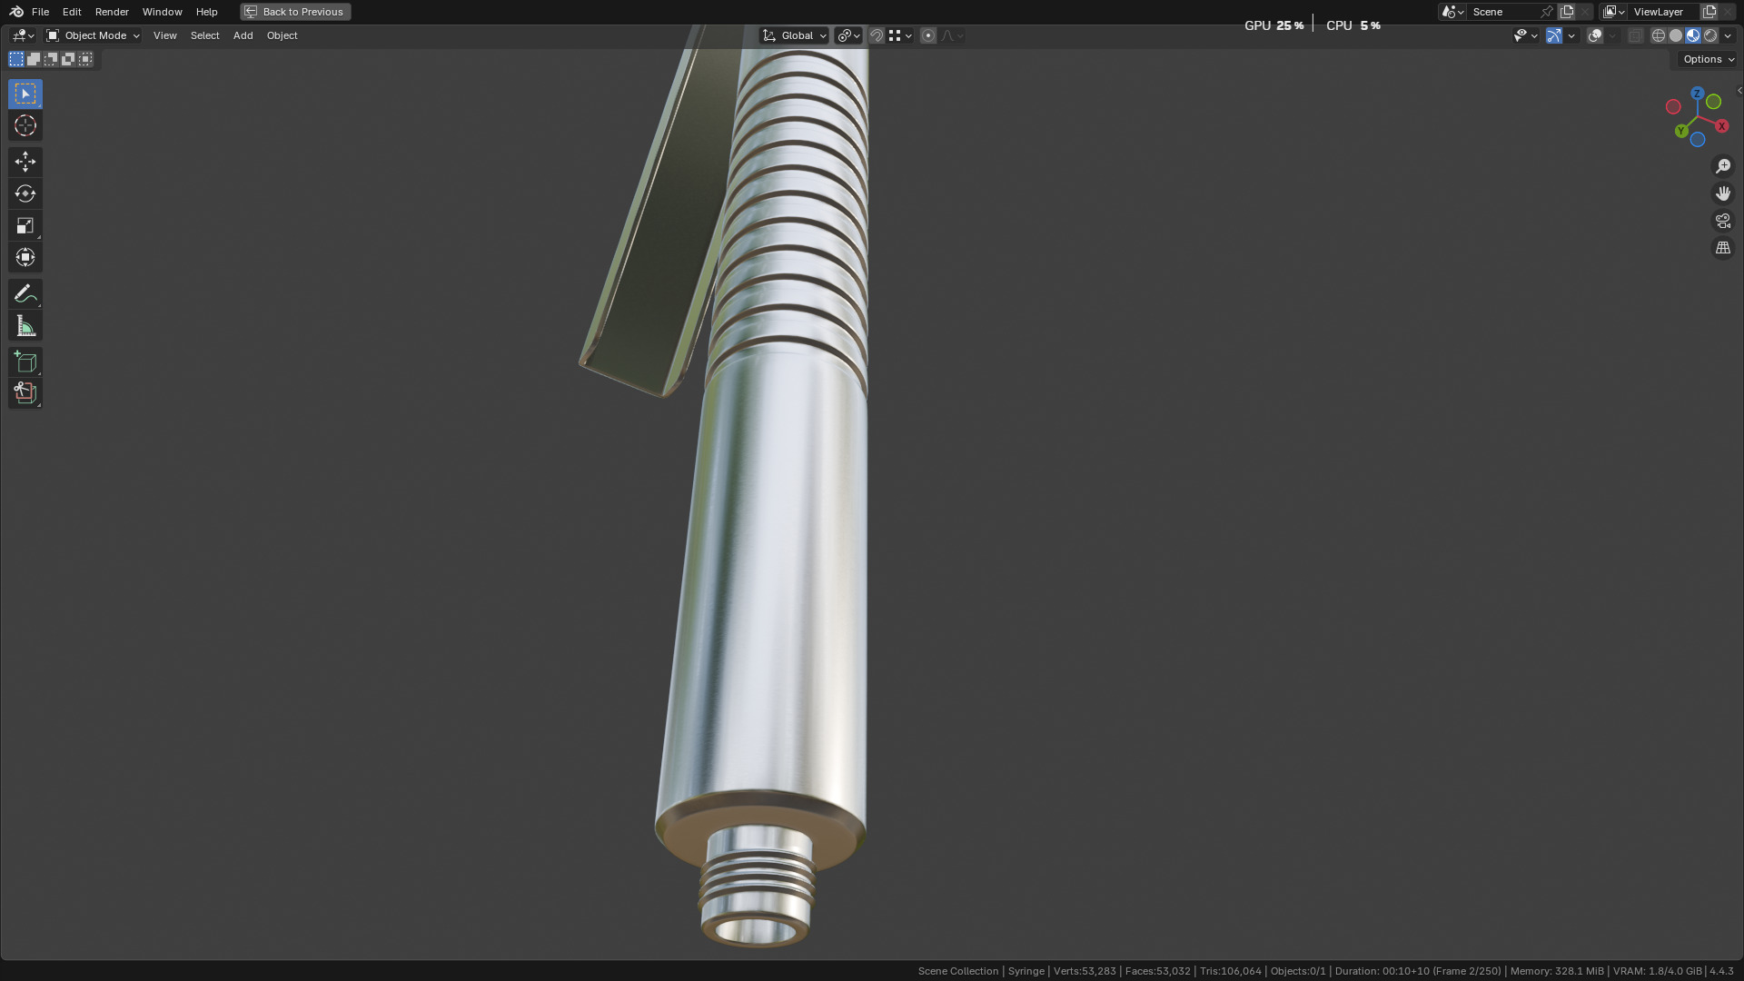1744x981 pixels.
Task: Create new scene with the copy icon
Action: click(1567, 12)
